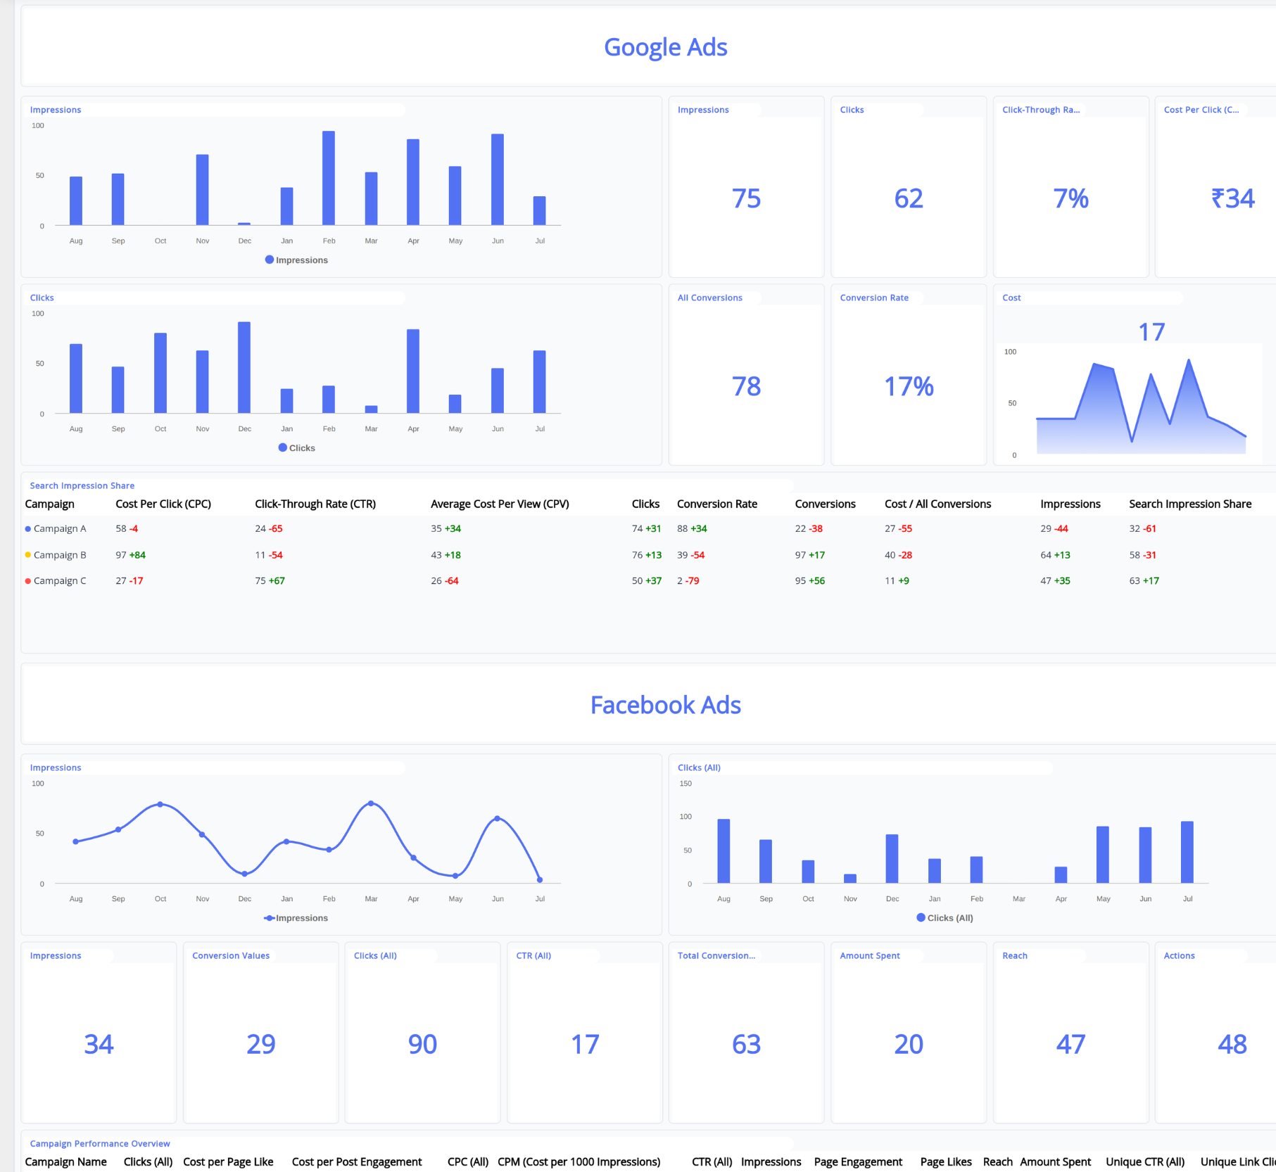Viewport: 1276px width, 1172px height.
Task: Open the Impressions 75 metric card
Action: pos(746,187)
